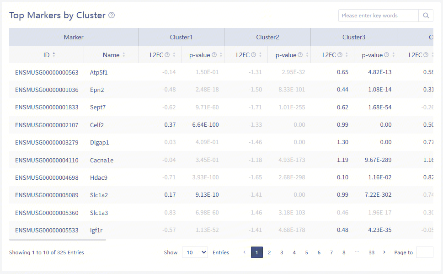Go to previous page with left chevron

tap(245, 253)
